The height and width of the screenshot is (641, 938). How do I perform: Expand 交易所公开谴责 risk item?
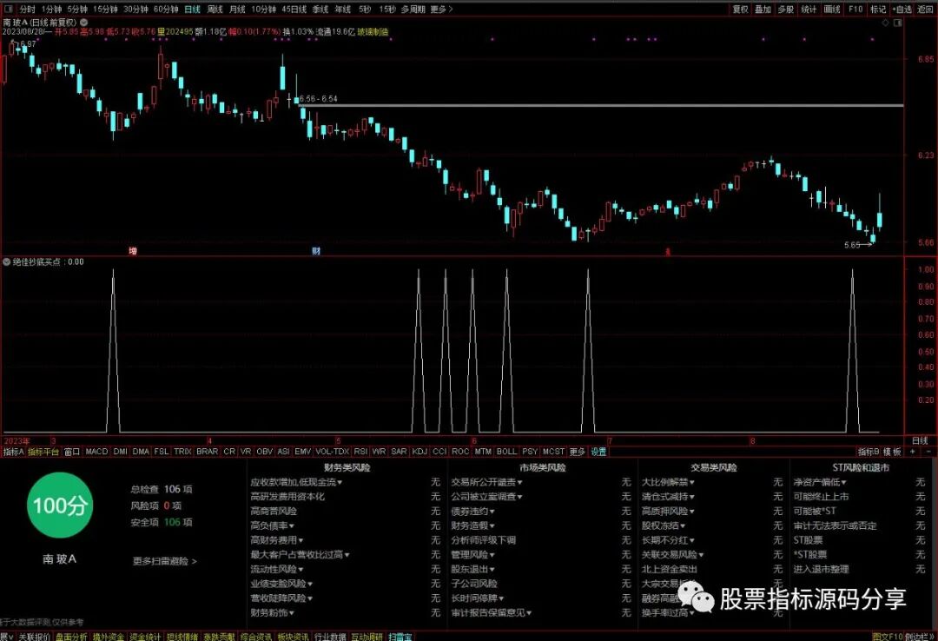click(487, 482)
